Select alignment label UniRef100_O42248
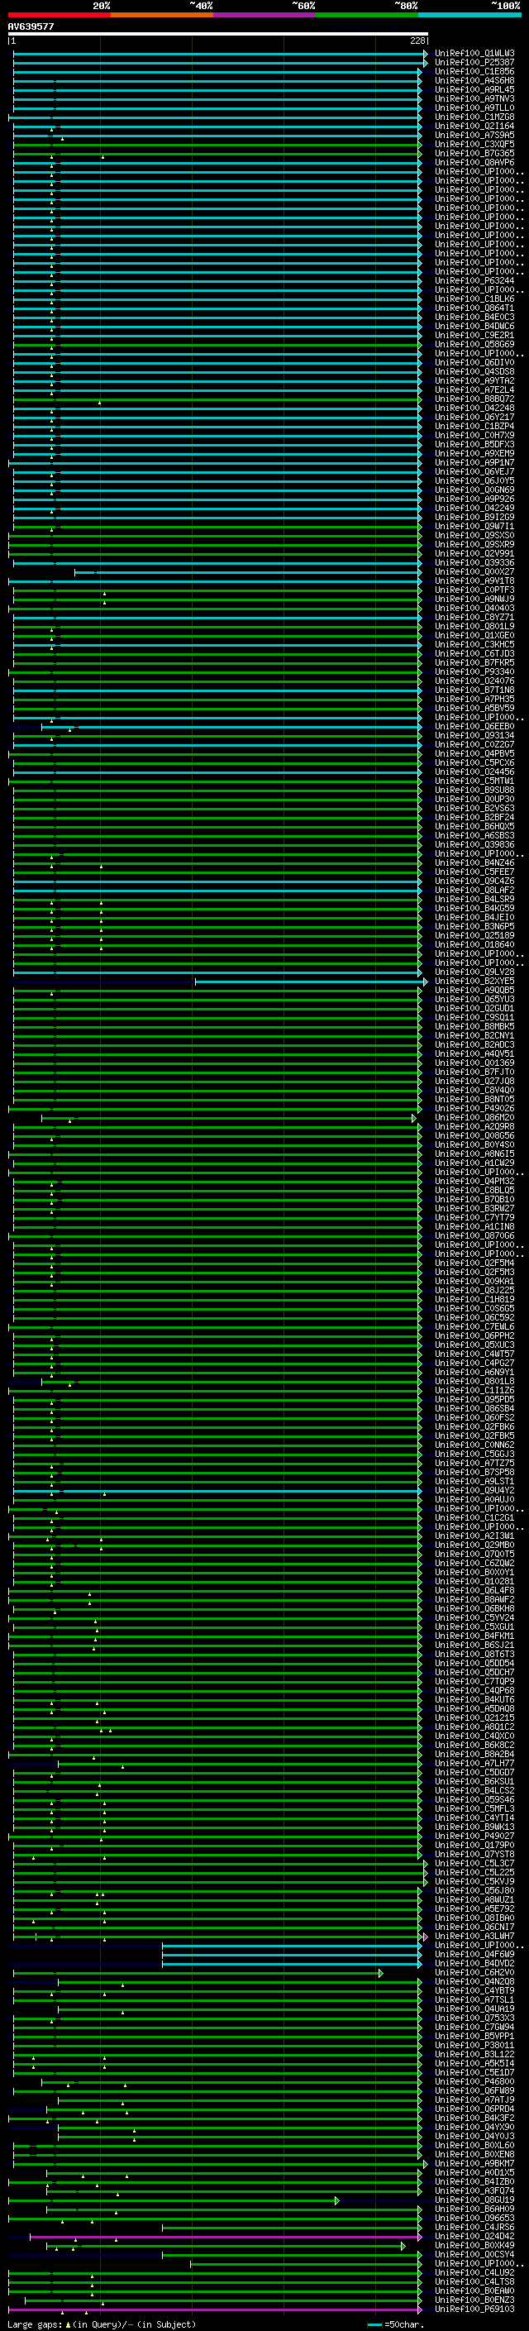 (474, 407)
